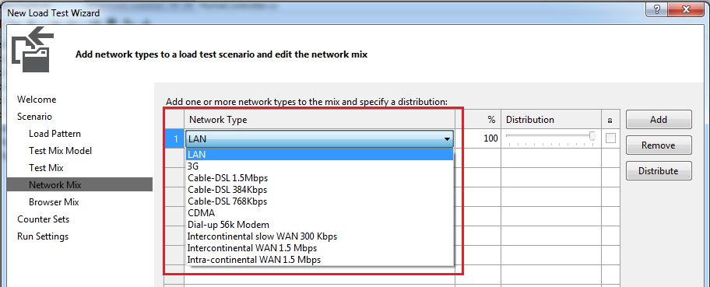Screen dimensions: 710x287
Task: Select Intercontinental WAN 1.5 Mbps
Action: pos(319,248)
